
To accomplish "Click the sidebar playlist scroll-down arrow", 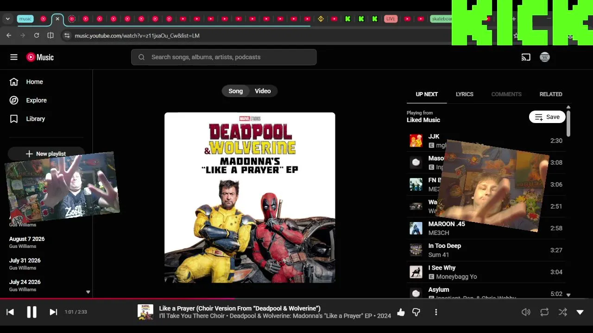I will click(x=88, y=292).
